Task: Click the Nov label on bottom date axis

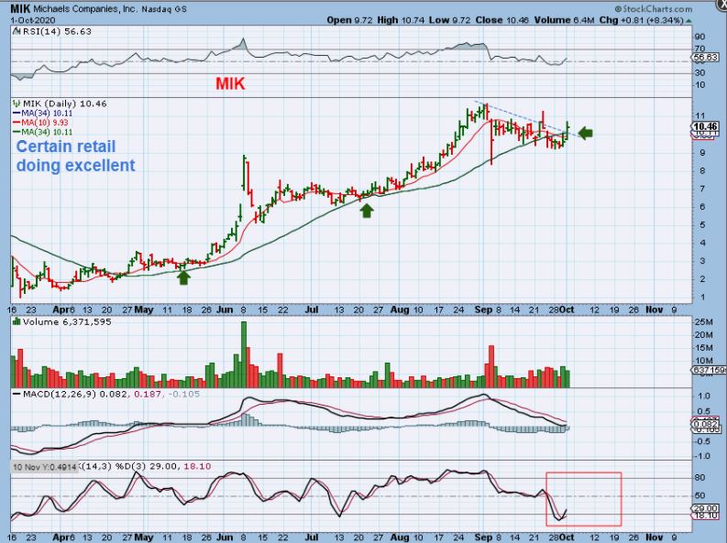Action: [655, 538]
